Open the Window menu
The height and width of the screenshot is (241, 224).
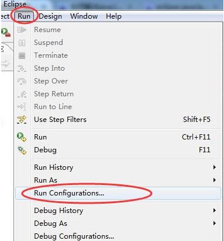point(84,16)
